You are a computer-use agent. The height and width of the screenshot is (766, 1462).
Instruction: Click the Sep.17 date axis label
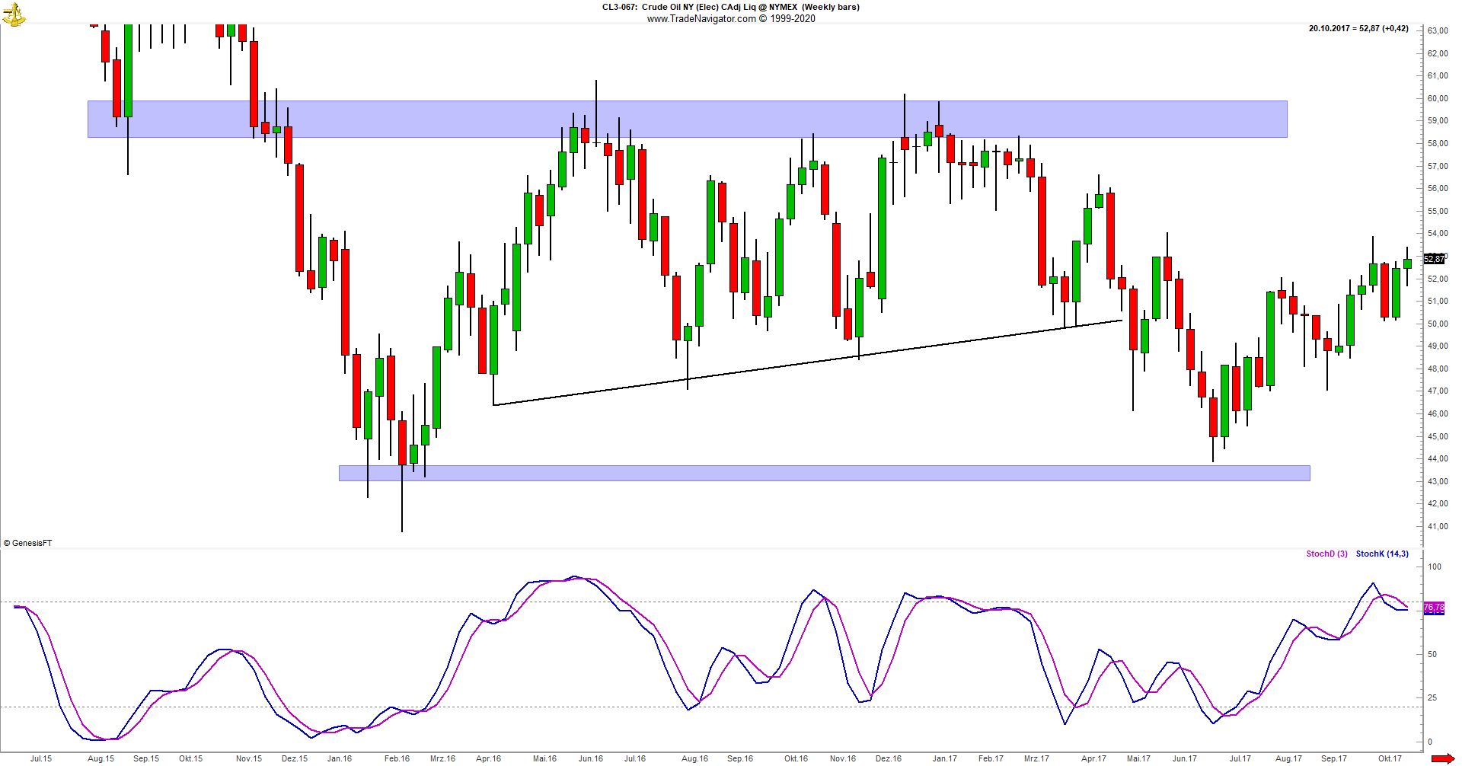click(1333, 758)
